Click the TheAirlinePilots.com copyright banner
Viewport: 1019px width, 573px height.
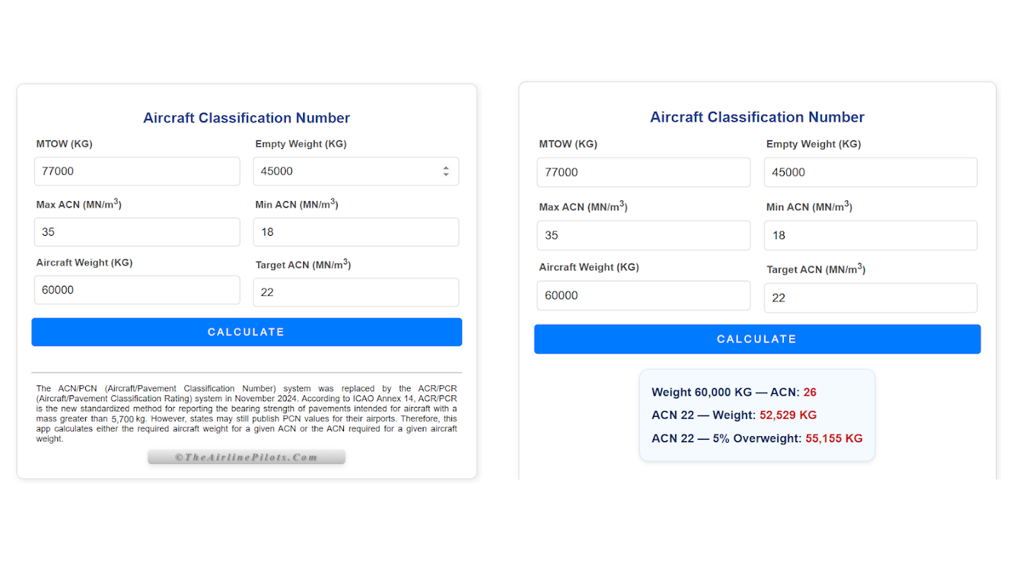coord(247,457)
